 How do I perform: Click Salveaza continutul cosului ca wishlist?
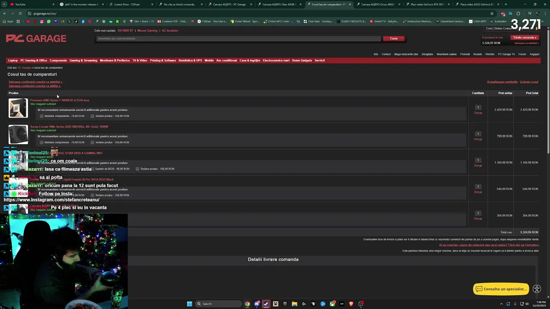[35, 82]
